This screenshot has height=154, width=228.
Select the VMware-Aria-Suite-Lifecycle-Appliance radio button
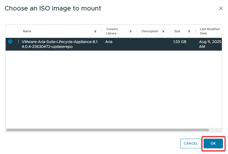(10, 41)
